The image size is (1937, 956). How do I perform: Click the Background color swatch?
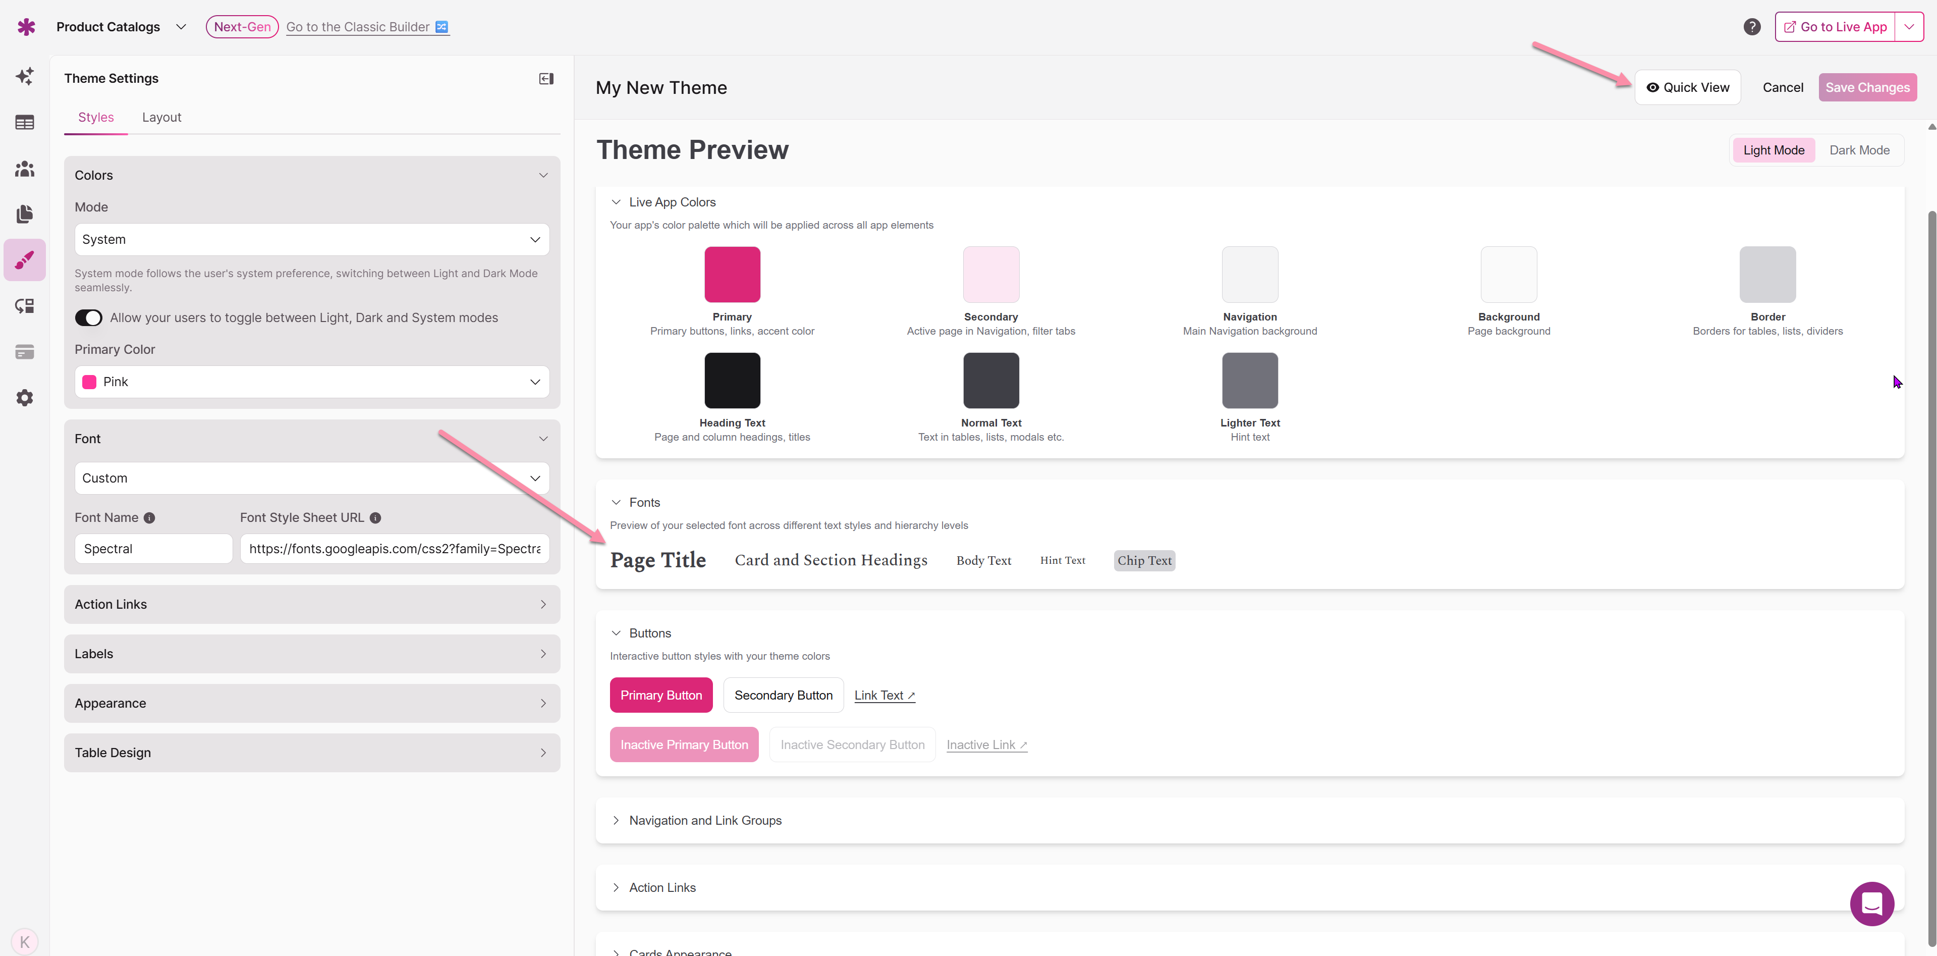point(1509,275)
